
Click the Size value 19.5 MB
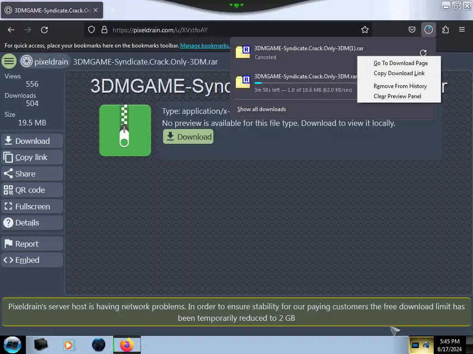tap(32, 123)
